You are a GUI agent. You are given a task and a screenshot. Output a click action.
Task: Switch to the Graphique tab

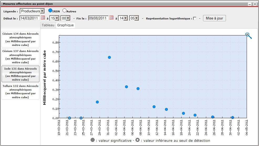[65, 25]
